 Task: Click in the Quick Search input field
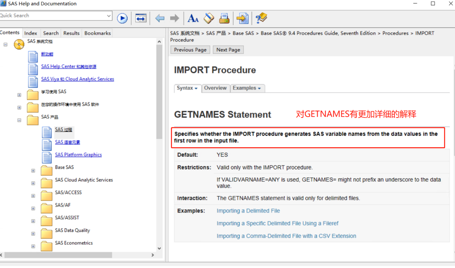click(52, 16)
